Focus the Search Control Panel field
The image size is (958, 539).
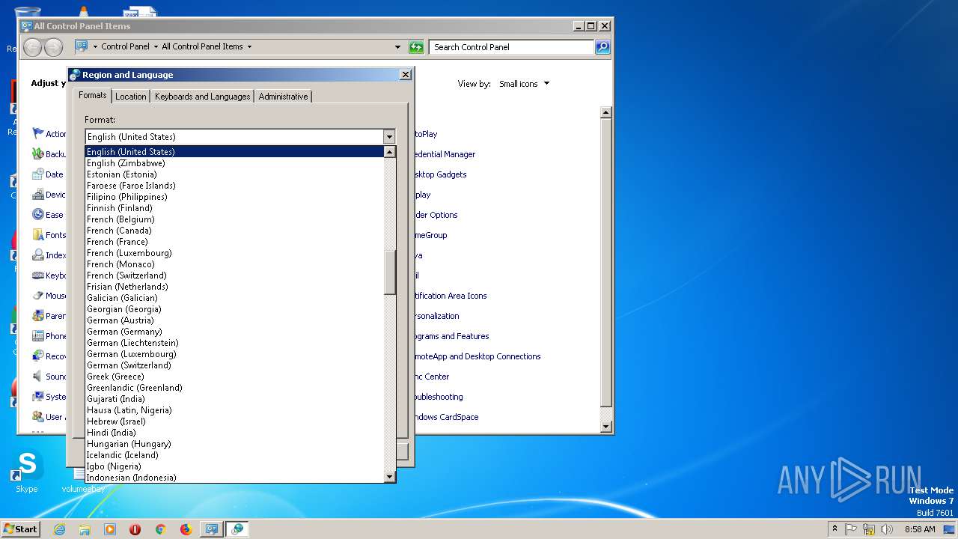512,47
